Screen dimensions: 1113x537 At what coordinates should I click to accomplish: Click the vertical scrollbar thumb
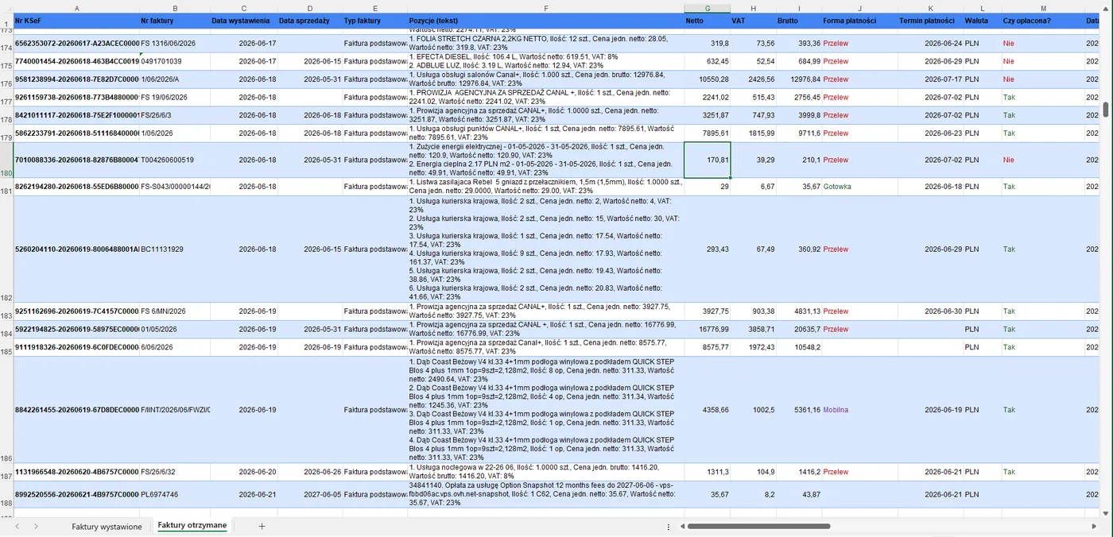click(x=1106, y=109)
